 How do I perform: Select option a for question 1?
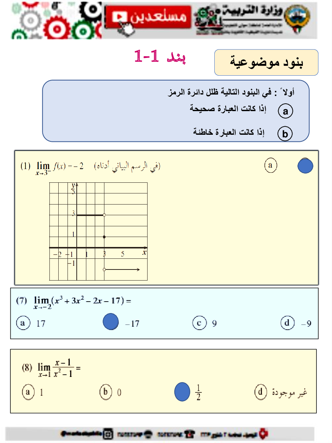coord(270,165)
